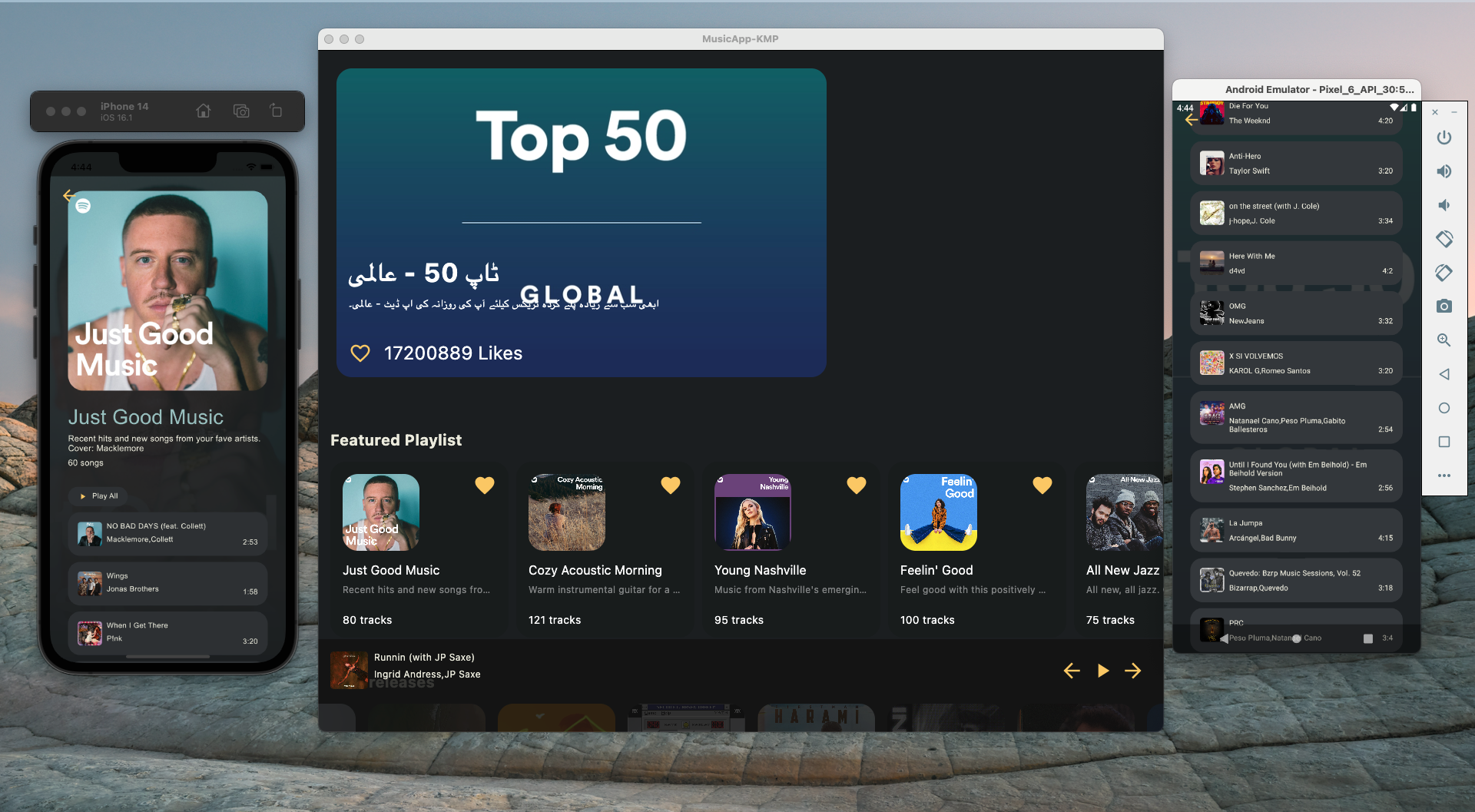Click Play All on the iPhone playlist

pyautogui.click(x=98, y=496)
